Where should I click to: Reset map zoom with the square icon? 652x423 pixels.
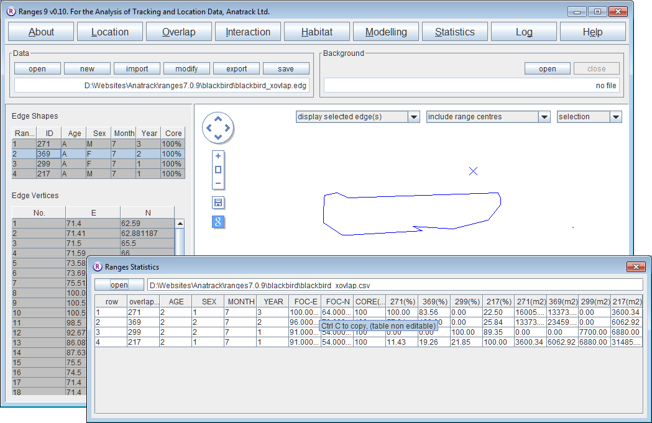(x=218, y=170)
